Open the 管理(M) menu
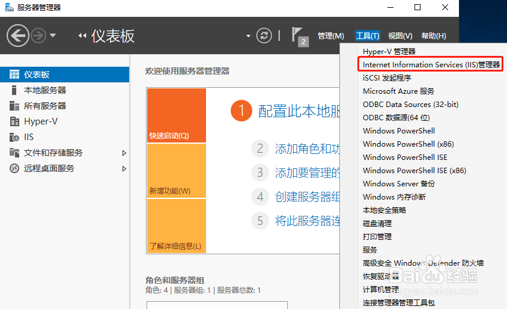This screenshot has height=309, width=507. pos(330,36)
